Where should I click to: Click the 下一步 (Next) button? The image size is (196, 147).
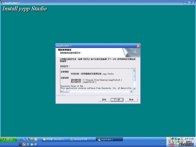(x=117, y=100)
